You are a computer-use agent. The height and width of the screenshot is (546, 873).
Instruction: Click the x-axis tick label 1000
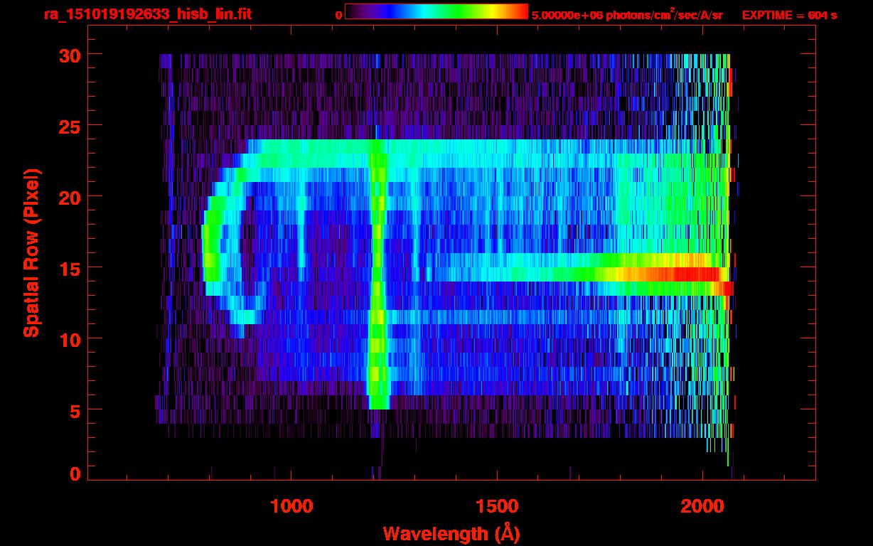[x=292, y=505]
